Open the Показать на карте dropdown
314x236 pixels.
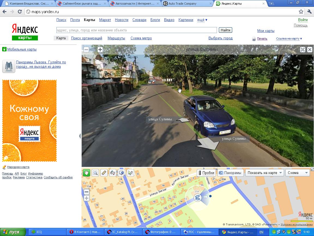(265, 173)
